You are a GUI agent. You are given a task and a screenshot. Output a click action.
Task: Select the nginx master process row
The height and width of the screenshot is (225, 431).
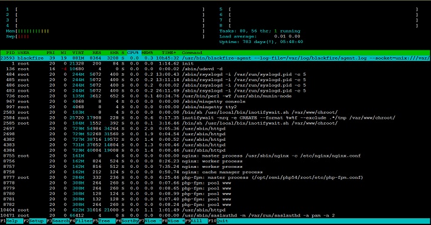216,156
